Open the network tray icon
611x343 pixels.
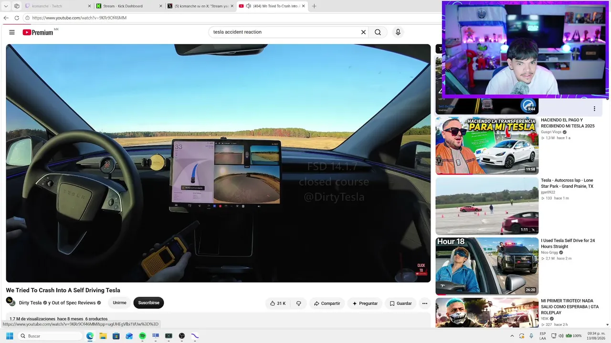click(x=554, y=336)
